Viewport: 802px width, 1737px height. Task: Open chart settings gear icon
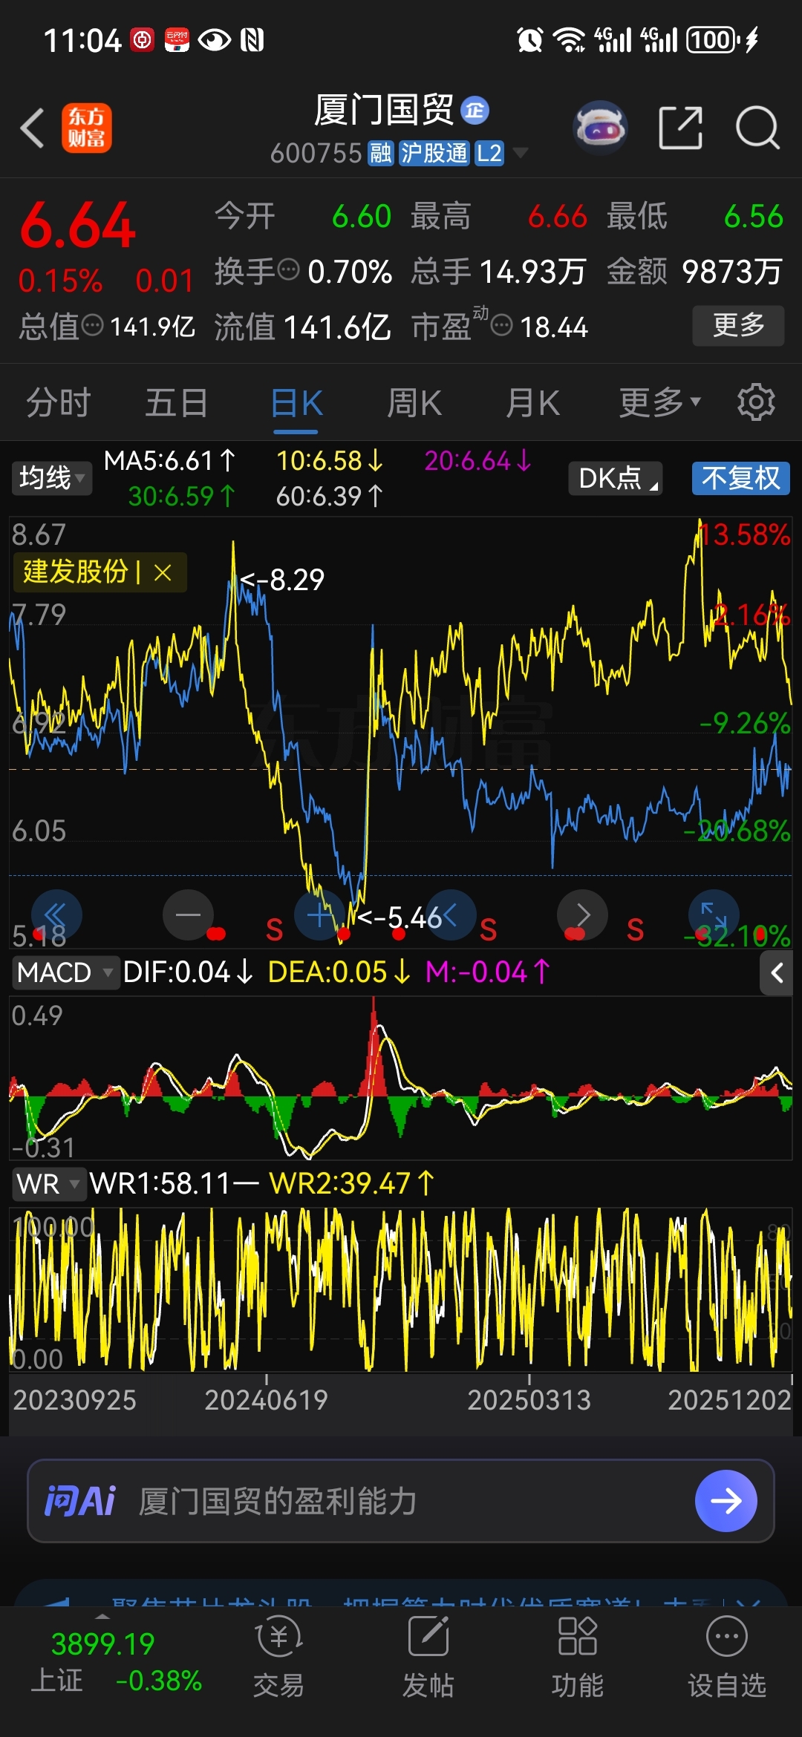click(x=756, y=402)
